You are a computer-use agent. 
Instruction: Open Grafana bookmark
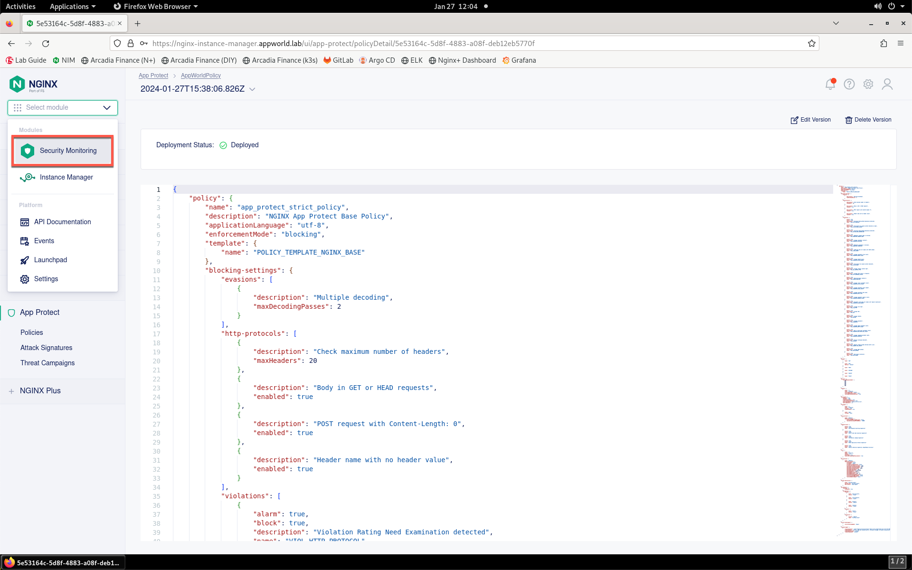click(x=519, y=60)
